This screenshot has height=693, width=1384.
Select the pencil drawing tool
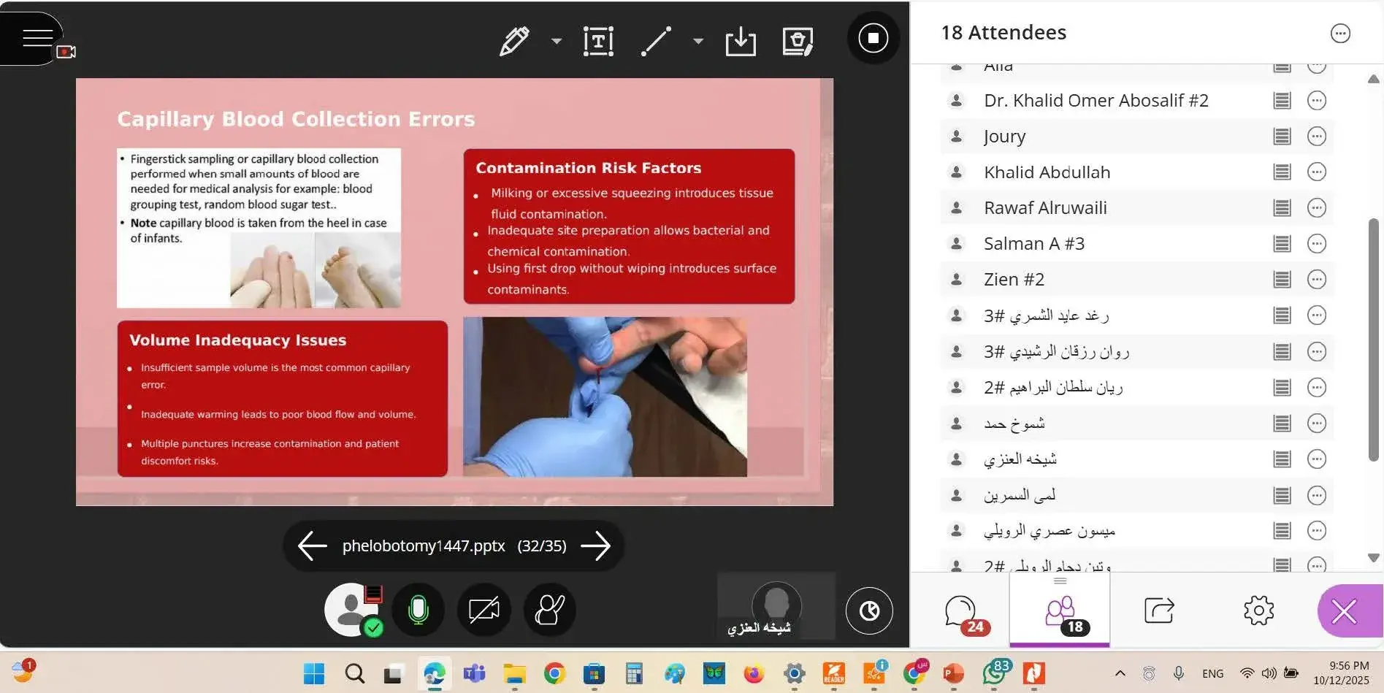[514, 41]
